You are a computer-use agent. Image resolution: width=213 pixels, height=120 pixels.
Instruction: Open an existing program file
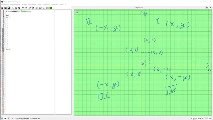[5, 8]
